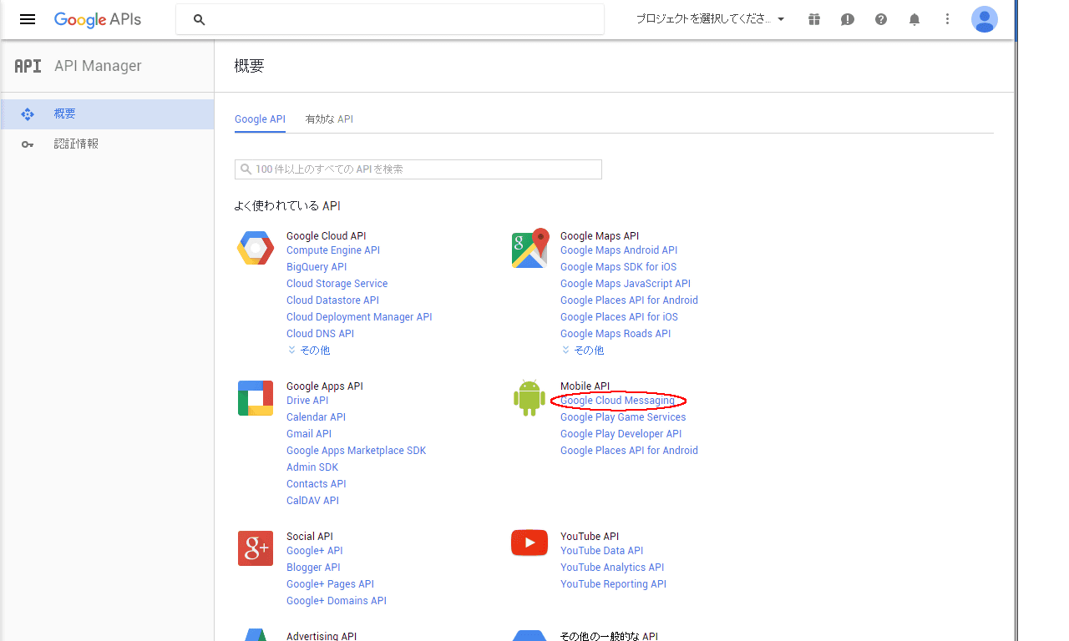Screen dimensions: 1069x641
Task: Click the 概要 sidebar icon
Action: [28, 114]
